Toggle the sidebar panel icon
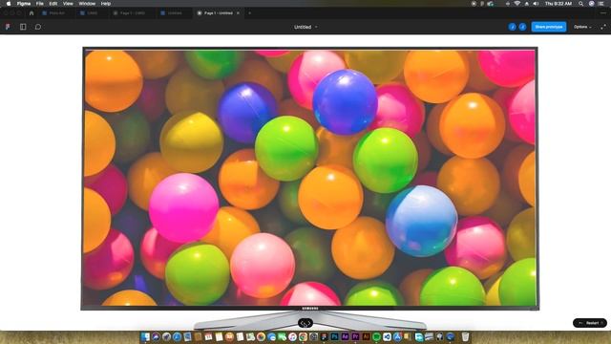 (x=23, y=27)
